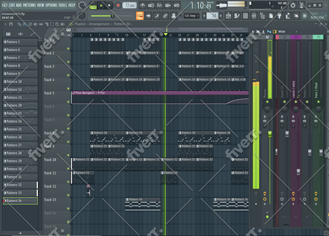The image size is (329, 236).
Task: Click the red record button
Action: pyautogui.click(x=118, y=6)
